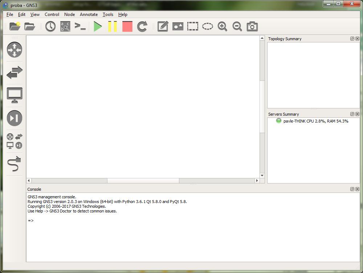
Task: Click the canvas horizontal scrollbar left arrow
Action: (29, 181)
